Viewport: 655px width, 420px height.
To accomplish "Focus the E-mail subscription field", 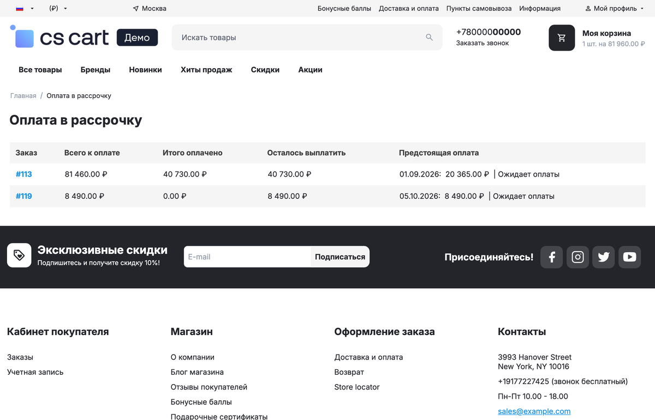I will 247,257.
